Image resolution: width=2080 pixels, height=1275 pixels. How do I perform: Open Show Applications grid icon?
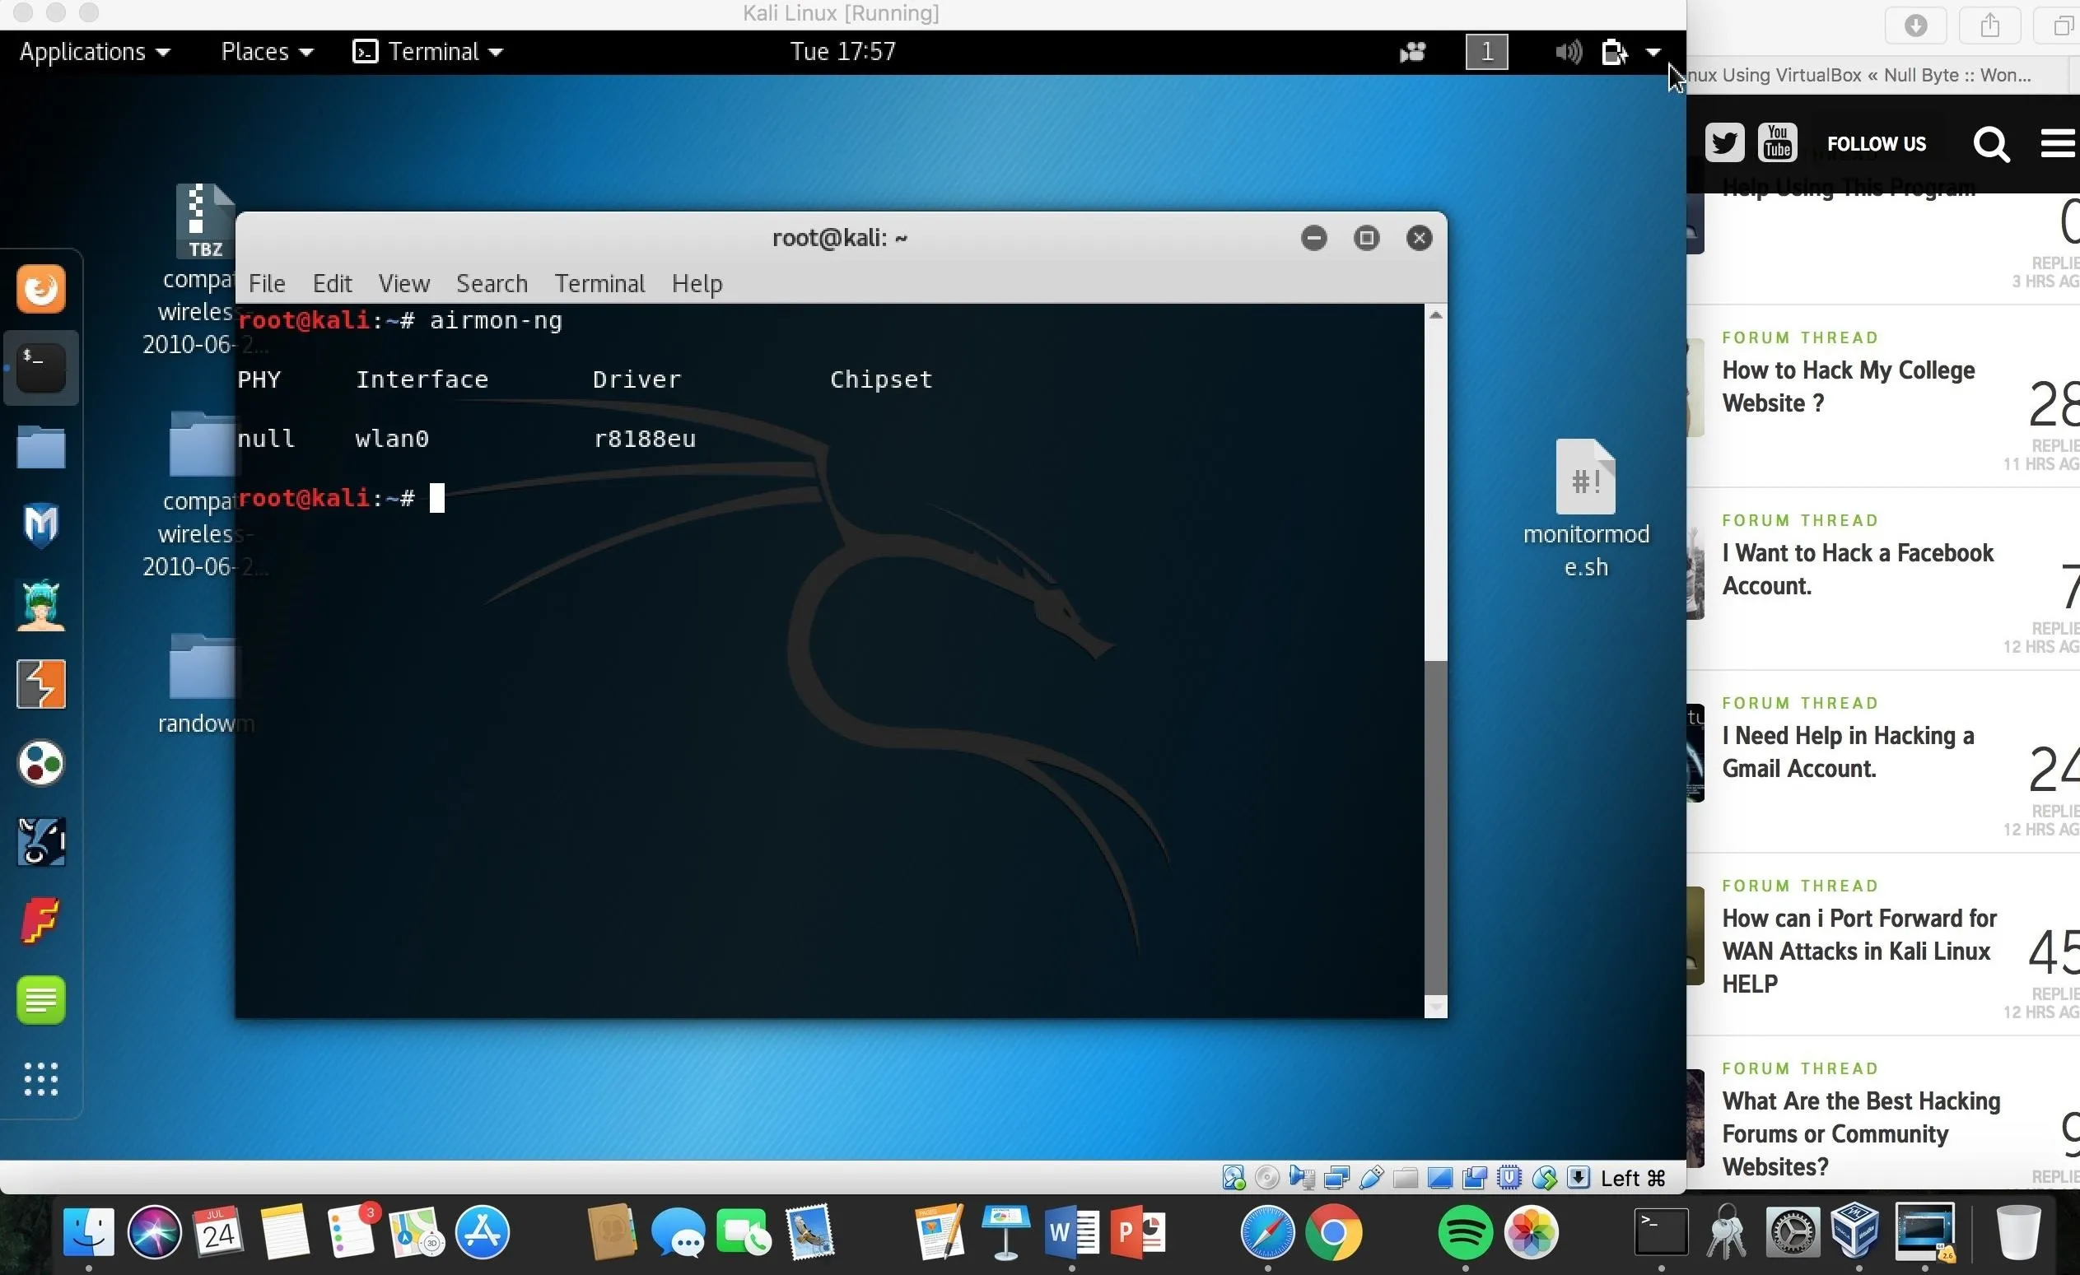point(40,1078)
